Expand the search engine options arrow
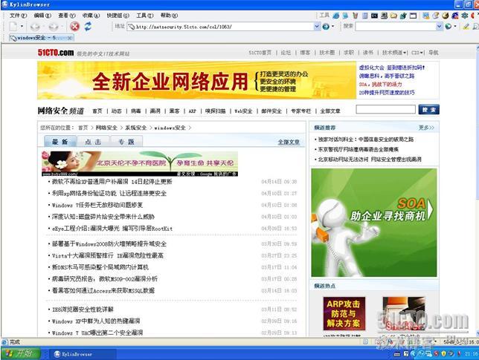 tap(455, 27)
